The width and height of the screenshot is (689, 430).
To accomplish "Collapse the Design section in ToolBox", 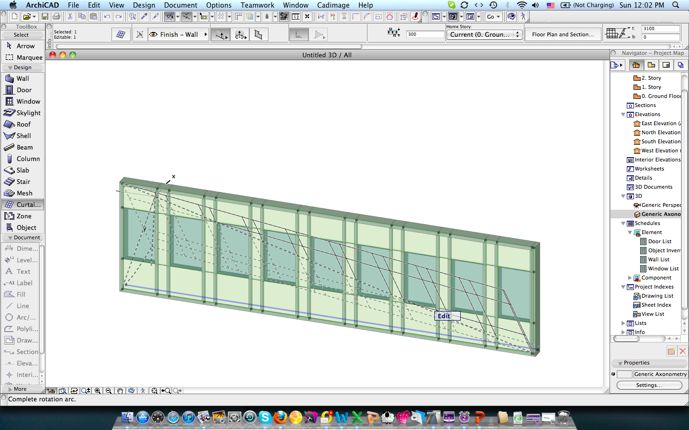I will tap(22, 67).
